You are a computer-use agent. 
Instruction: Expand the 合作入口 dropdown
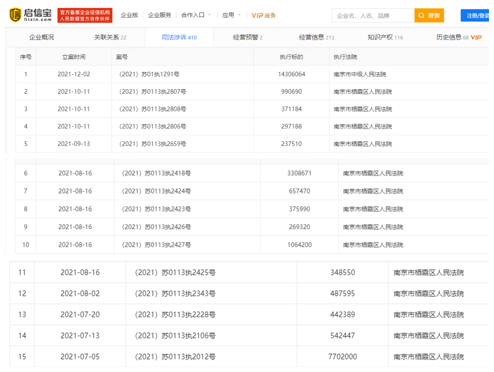point(196,15)
